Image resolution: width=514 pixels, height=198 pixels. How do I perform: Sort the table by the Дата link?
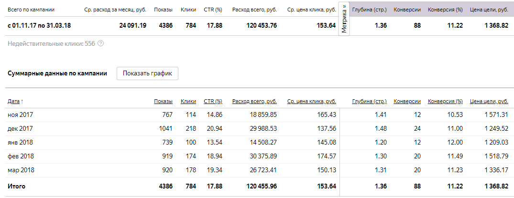14,101
